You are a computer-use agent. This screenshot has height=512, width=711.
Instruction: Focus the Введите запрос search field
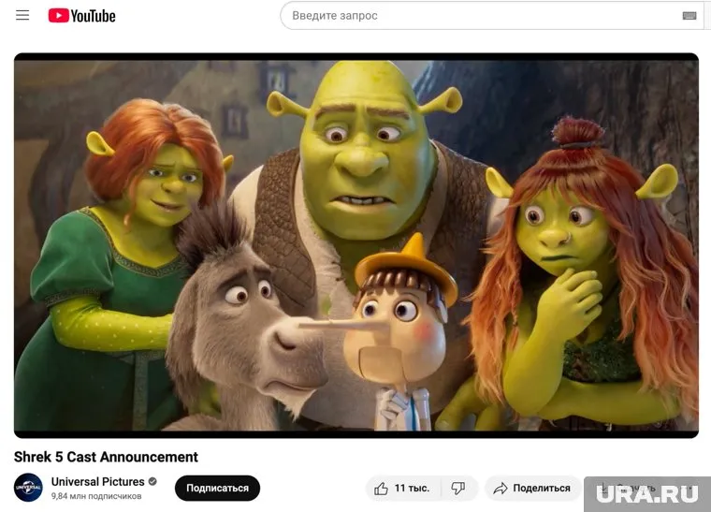click(477, 16)
